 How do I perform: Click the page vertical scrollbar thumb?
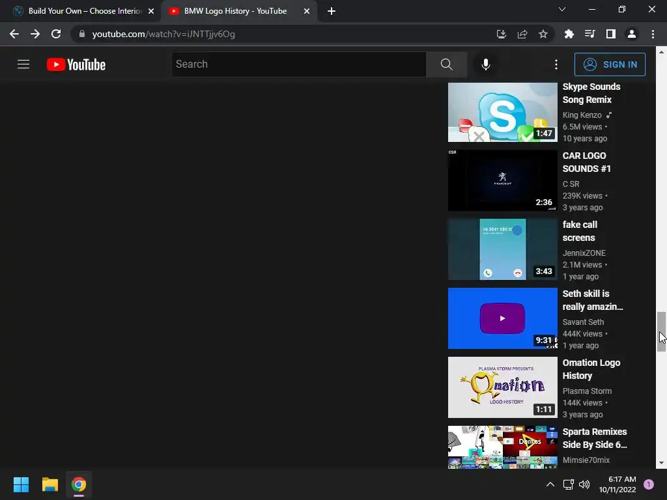(x=661, y=331)
